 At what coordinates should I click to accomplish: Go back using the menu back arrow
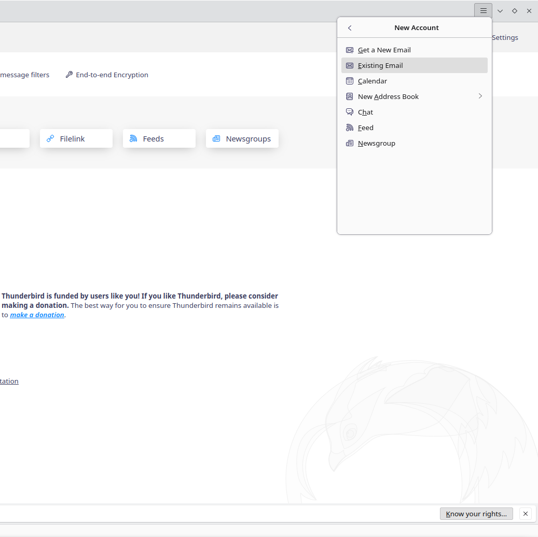click(x=350, y=28)
